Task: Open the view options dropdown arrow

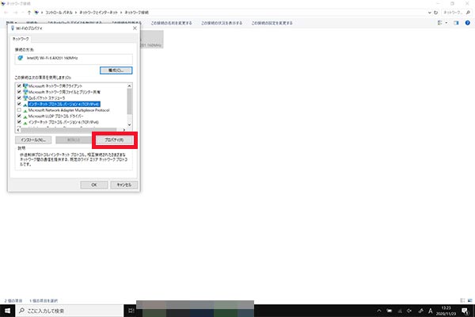Action: [446, 23]
